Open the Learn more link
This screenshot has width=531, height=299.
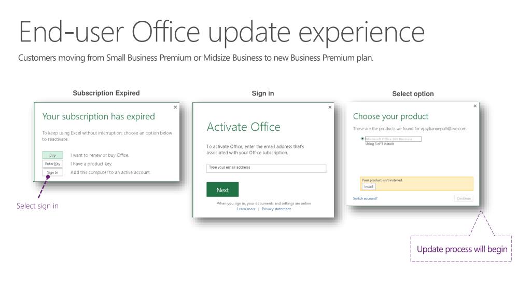point(246,209)
